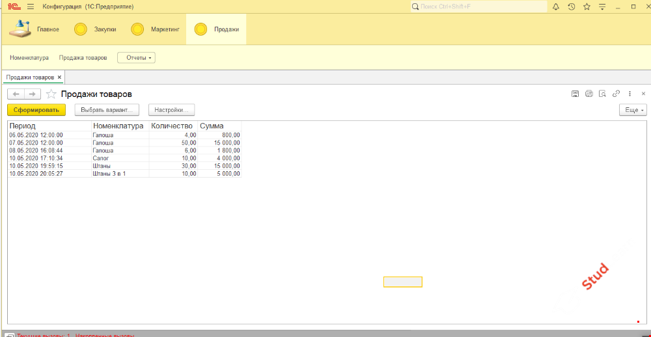Open the Номенклатура link
The height and width of the screenshot is (337, 651).
[x=29, y=58]
